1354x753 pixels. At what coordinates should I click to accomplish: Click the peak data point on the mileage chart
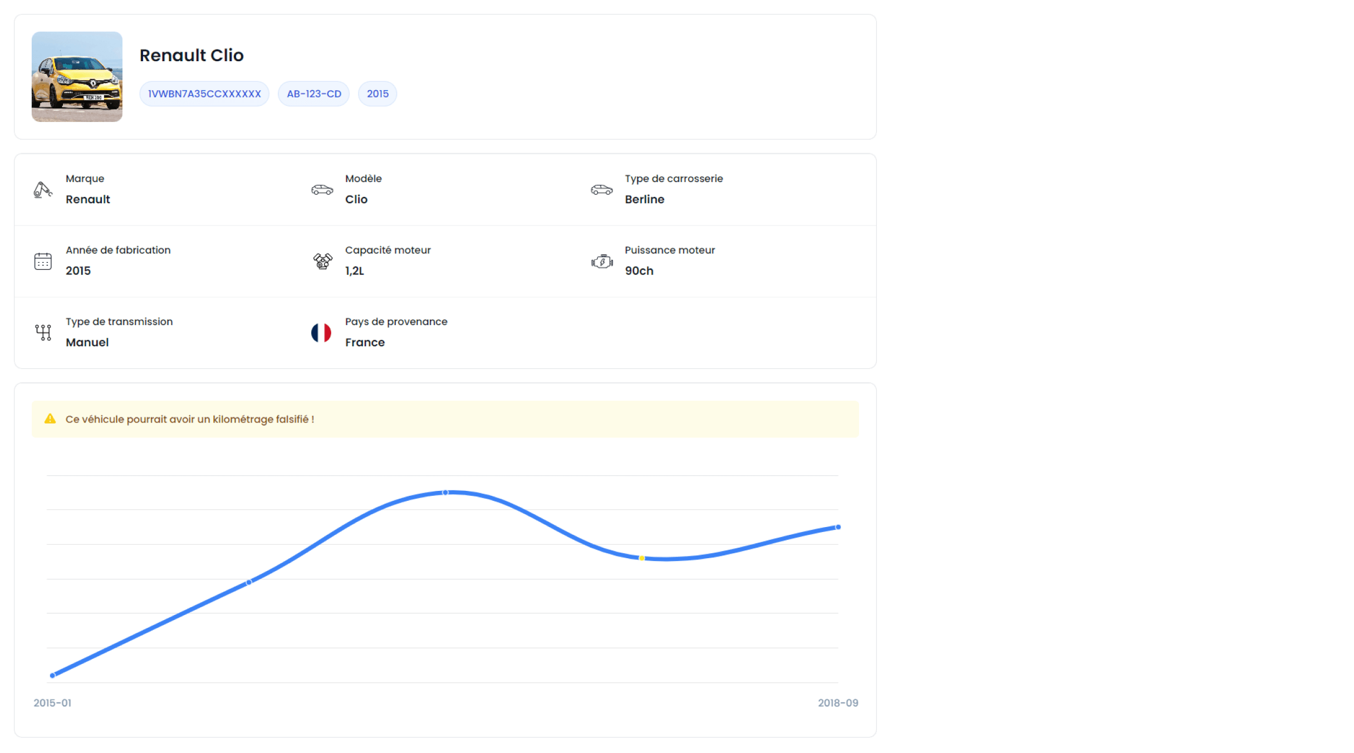445,493
